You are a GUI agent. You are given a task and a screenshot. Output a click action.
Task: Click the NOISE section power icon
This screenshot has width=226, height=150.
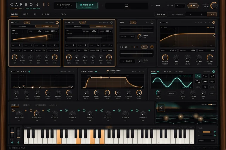pos(152,47)
